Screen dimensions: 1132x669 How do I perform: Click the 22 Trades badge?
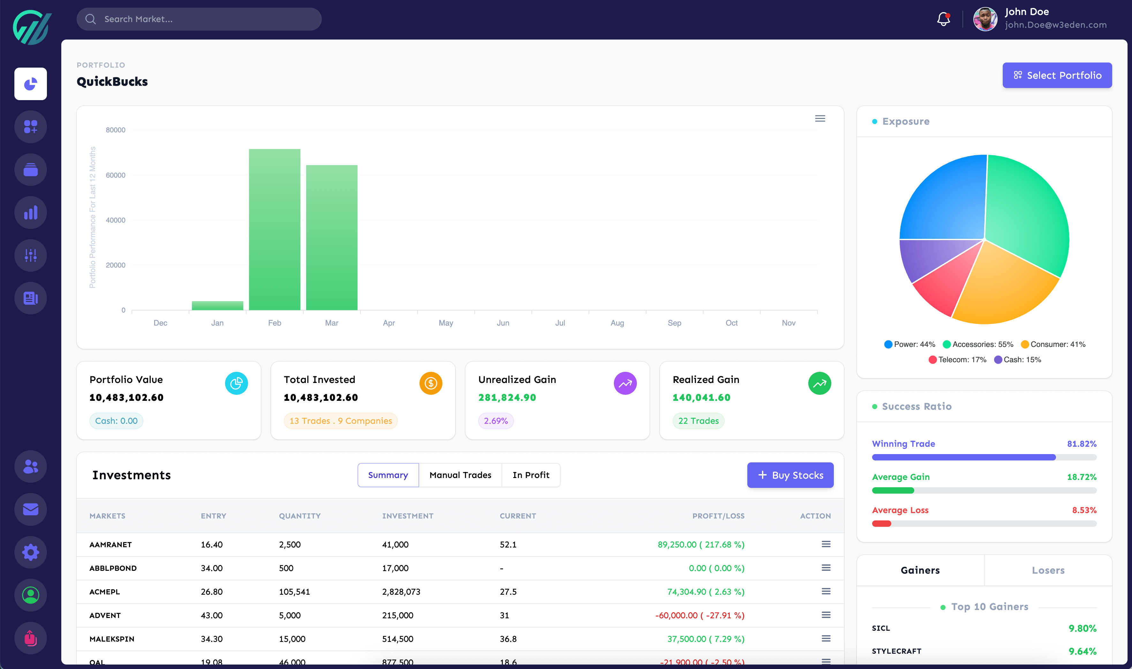point(698,421)
